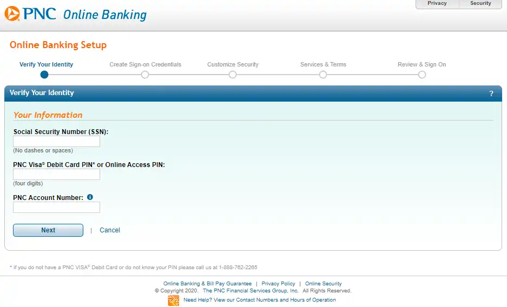
Task: View Contact Numbers and Hours of Operation
Action: 260,300
